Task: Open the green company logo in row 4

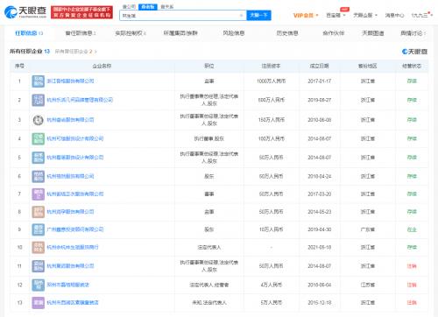Action: pyautogui.click(x=39, y=138)
